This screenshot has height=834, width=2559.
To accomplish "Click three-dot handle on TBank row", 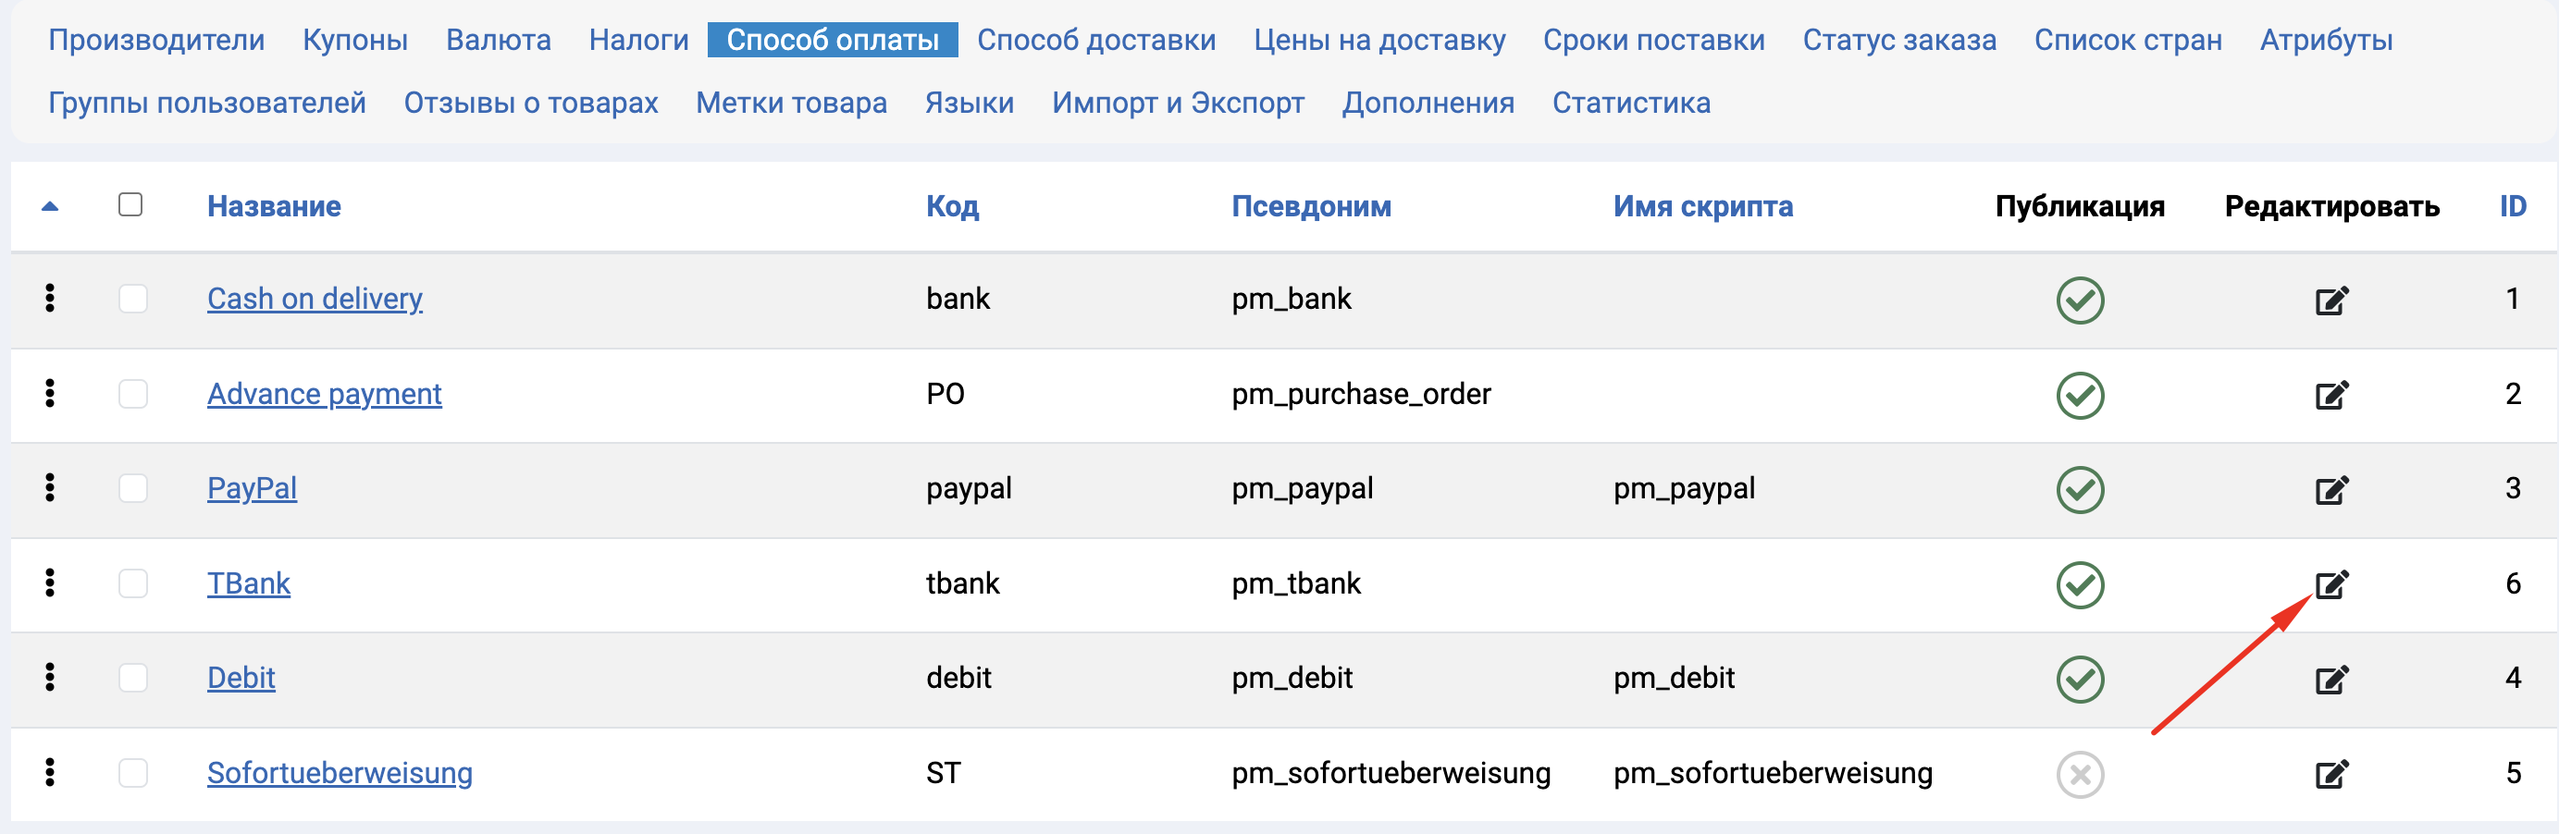I will point(50,583).
